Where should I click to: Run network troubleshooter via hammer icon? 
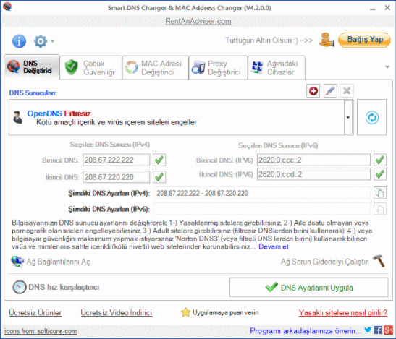tap(379, 261)
